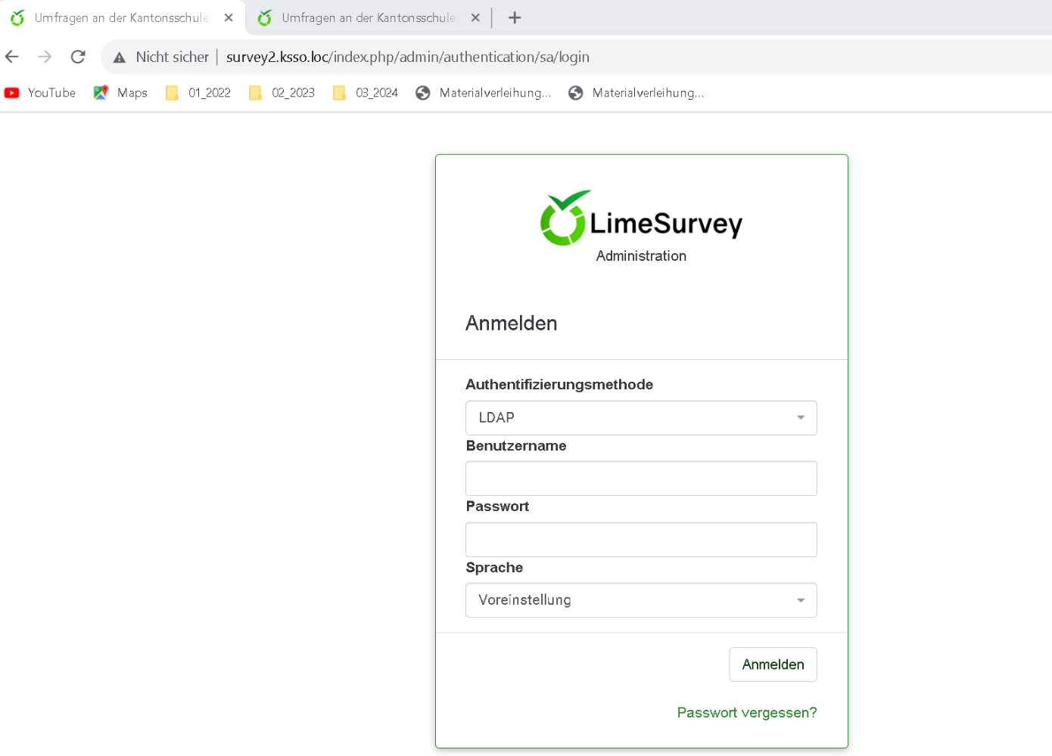
Task: Open the Maps bookmark
Action: (121, 93)
